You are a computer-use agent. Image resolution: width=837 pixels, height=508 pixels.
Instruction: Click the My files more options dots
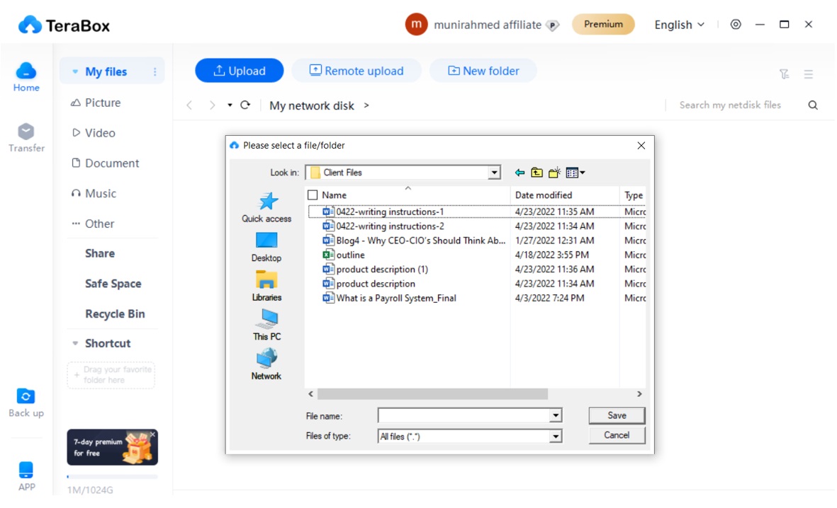pyautogui.click(x=155, y=71)
